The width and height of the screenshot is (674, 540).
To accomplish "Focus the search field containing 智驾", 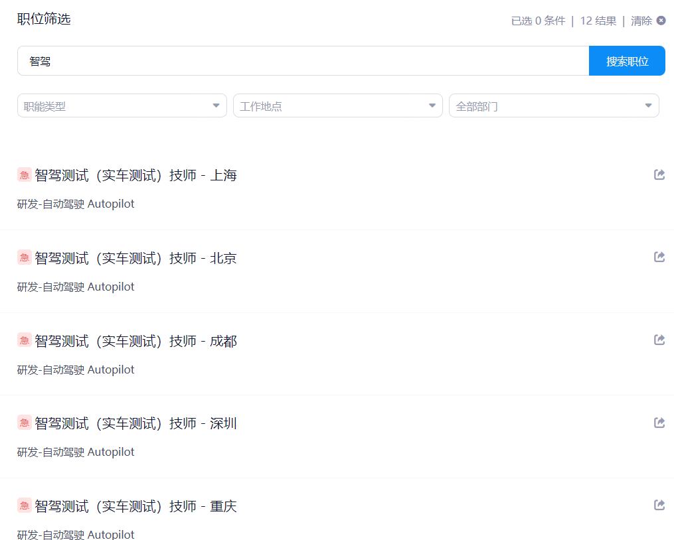I will click(303, 61).
